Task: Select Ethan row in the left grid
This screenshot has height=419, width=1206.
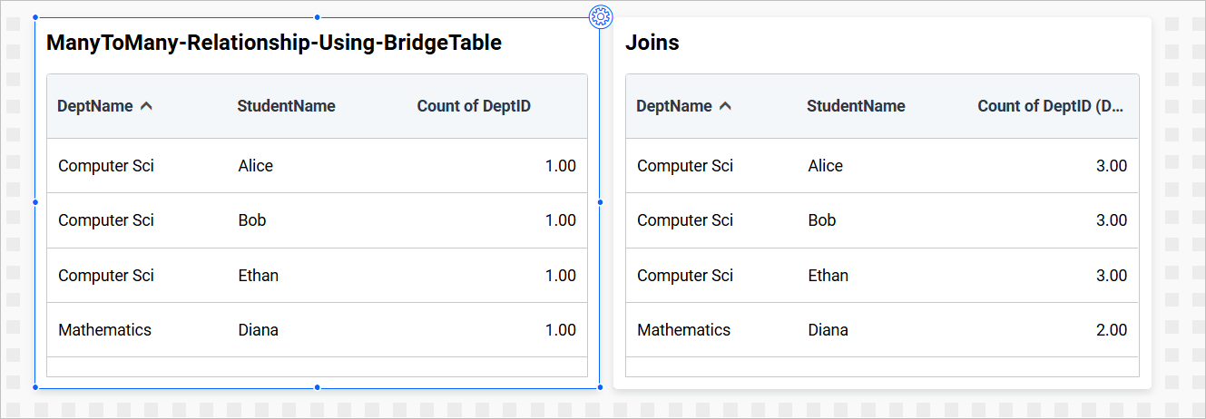Action: (x=258, y=276)
